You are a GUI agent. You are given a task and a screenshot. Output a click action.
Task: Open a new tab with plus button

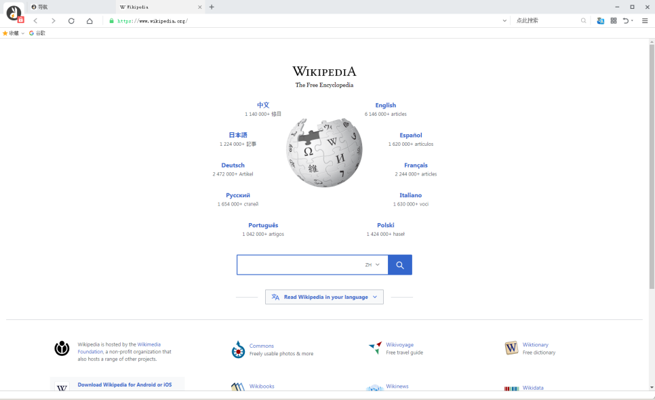pyautogui.click(x=212, y=7)
